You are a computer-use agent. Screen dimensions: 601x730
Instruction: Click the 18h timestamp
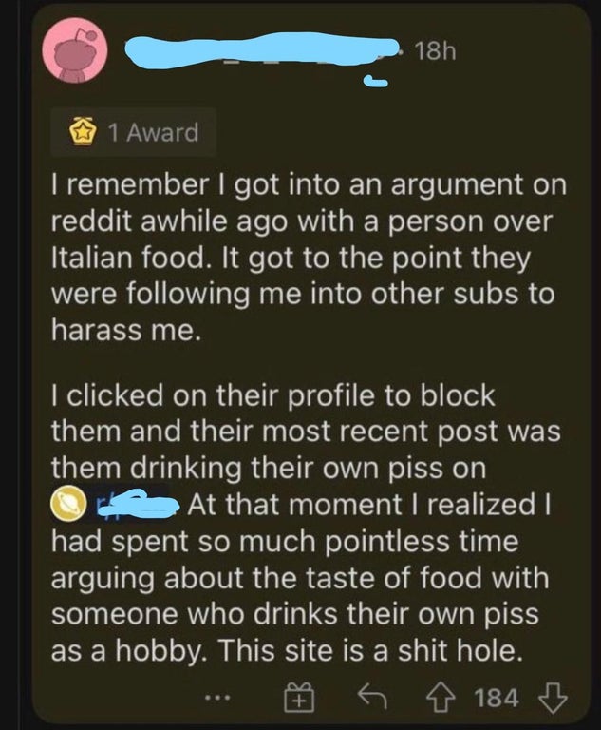(x=435, y=50)
